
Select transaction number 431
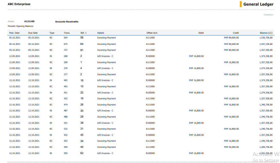[66, 93]
